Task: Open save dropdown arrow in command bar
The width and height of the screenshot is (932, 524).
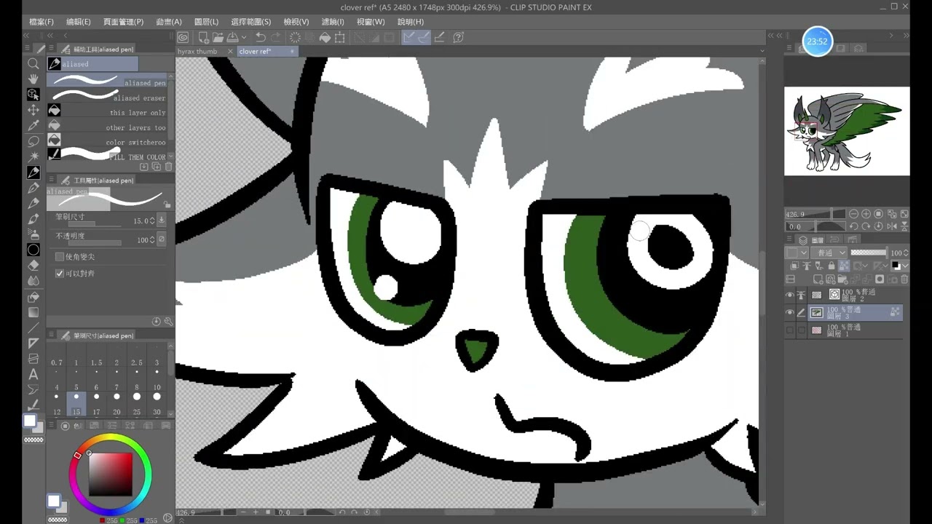Action: coord(244,37)
